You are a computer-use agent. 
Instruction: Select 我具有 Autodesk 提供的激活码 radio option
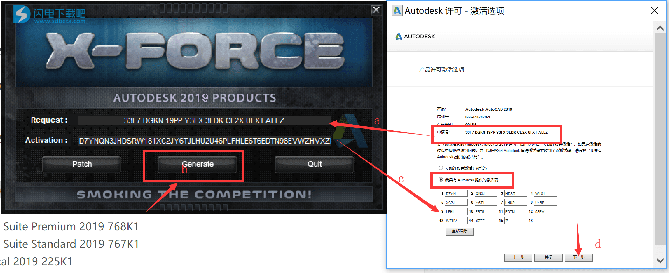pos(441,180)
